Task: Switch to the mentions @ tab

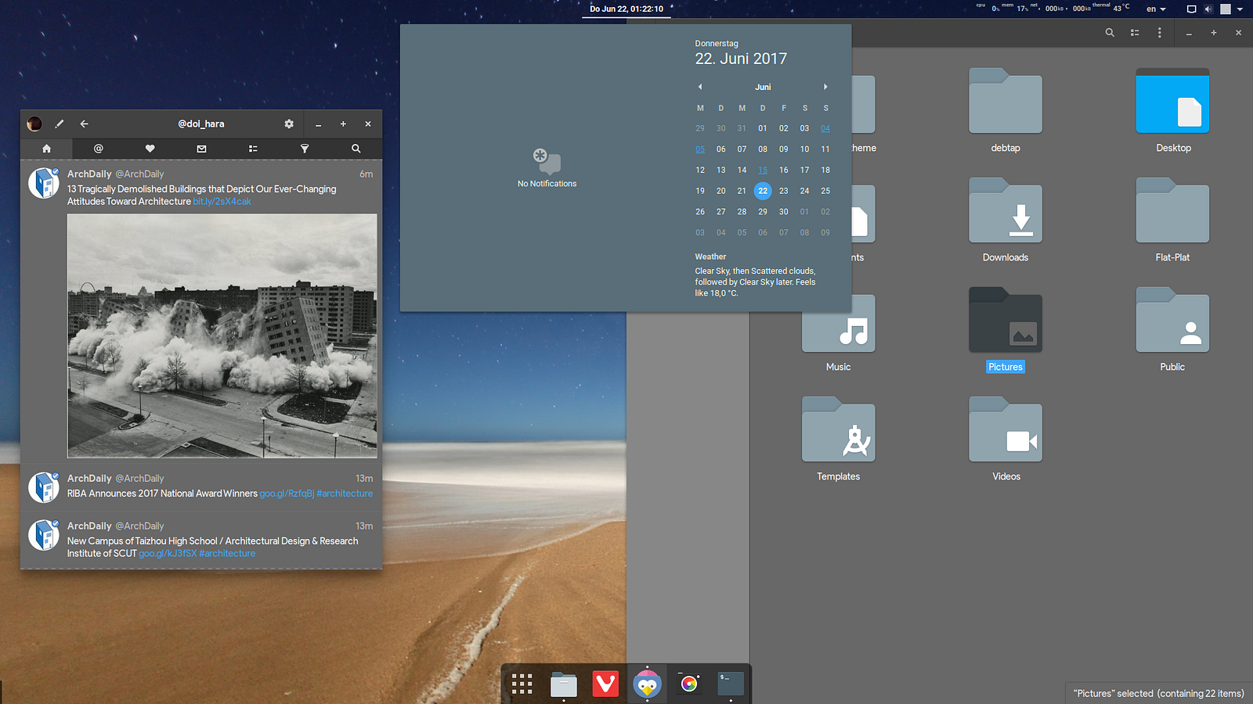Action: tap(98, 149)
